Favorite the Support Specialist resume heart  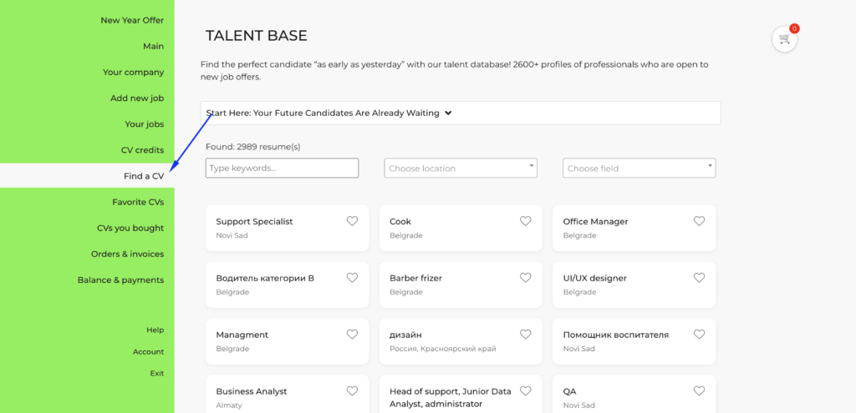352,221
